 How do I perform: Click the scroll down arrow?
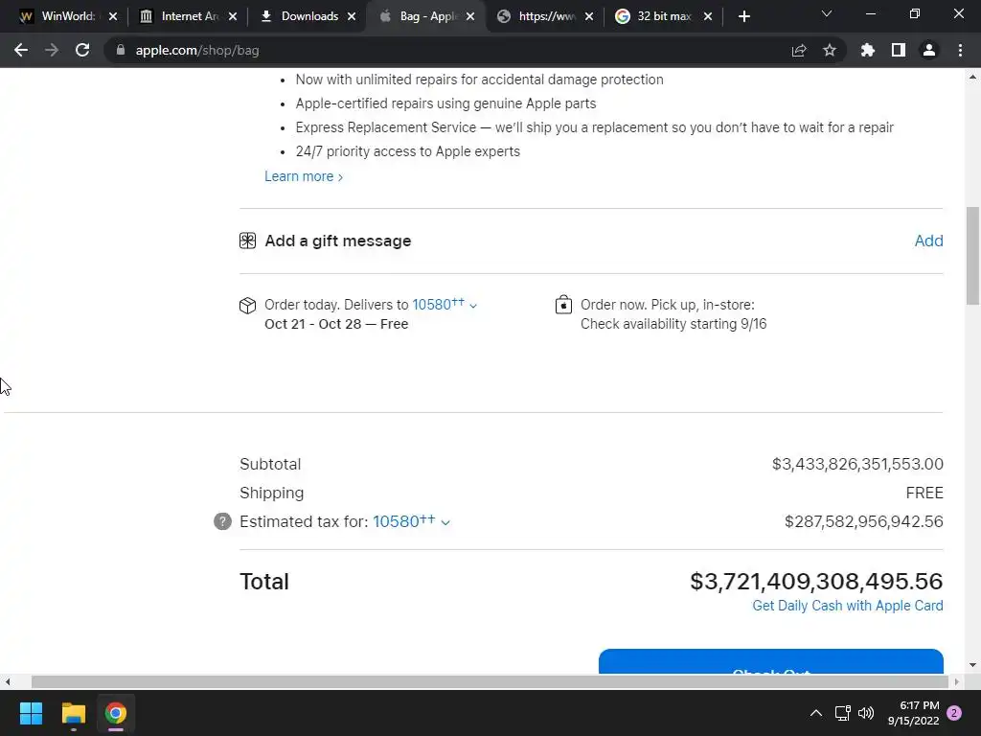pyautogui.click(x=972, y=665)
